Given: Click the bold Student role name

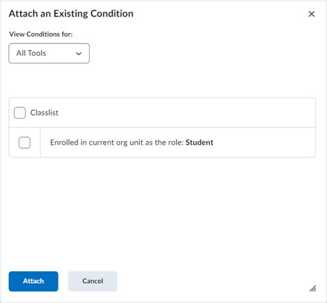Looking at the screenshot, I should point(199,143).
